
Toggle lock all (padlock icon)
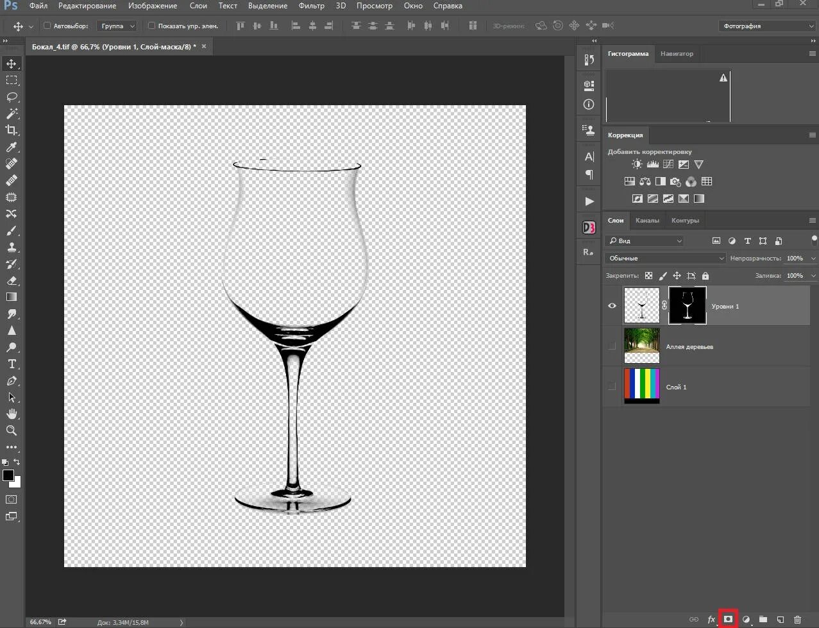tap(705, 276)
